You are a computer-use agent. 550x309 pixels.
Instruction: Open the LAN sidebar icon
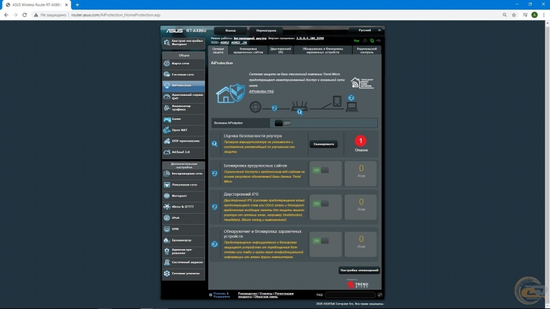click(x=166, y=185)
